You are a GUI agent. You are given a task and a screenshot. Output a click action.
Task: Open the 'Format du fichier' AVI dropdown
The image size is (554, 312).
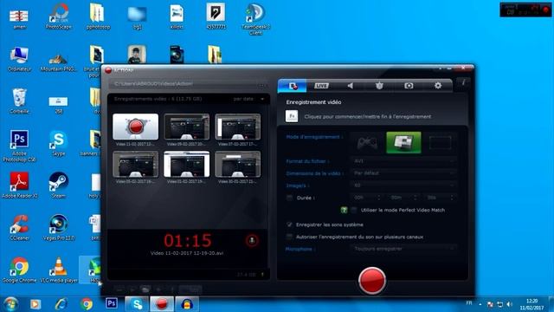(x=403, y=161)
